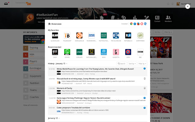Click the History Search field

point(122,64)
